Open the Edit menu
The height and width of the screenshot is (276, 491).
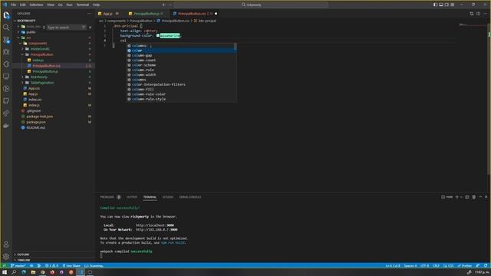22,5
